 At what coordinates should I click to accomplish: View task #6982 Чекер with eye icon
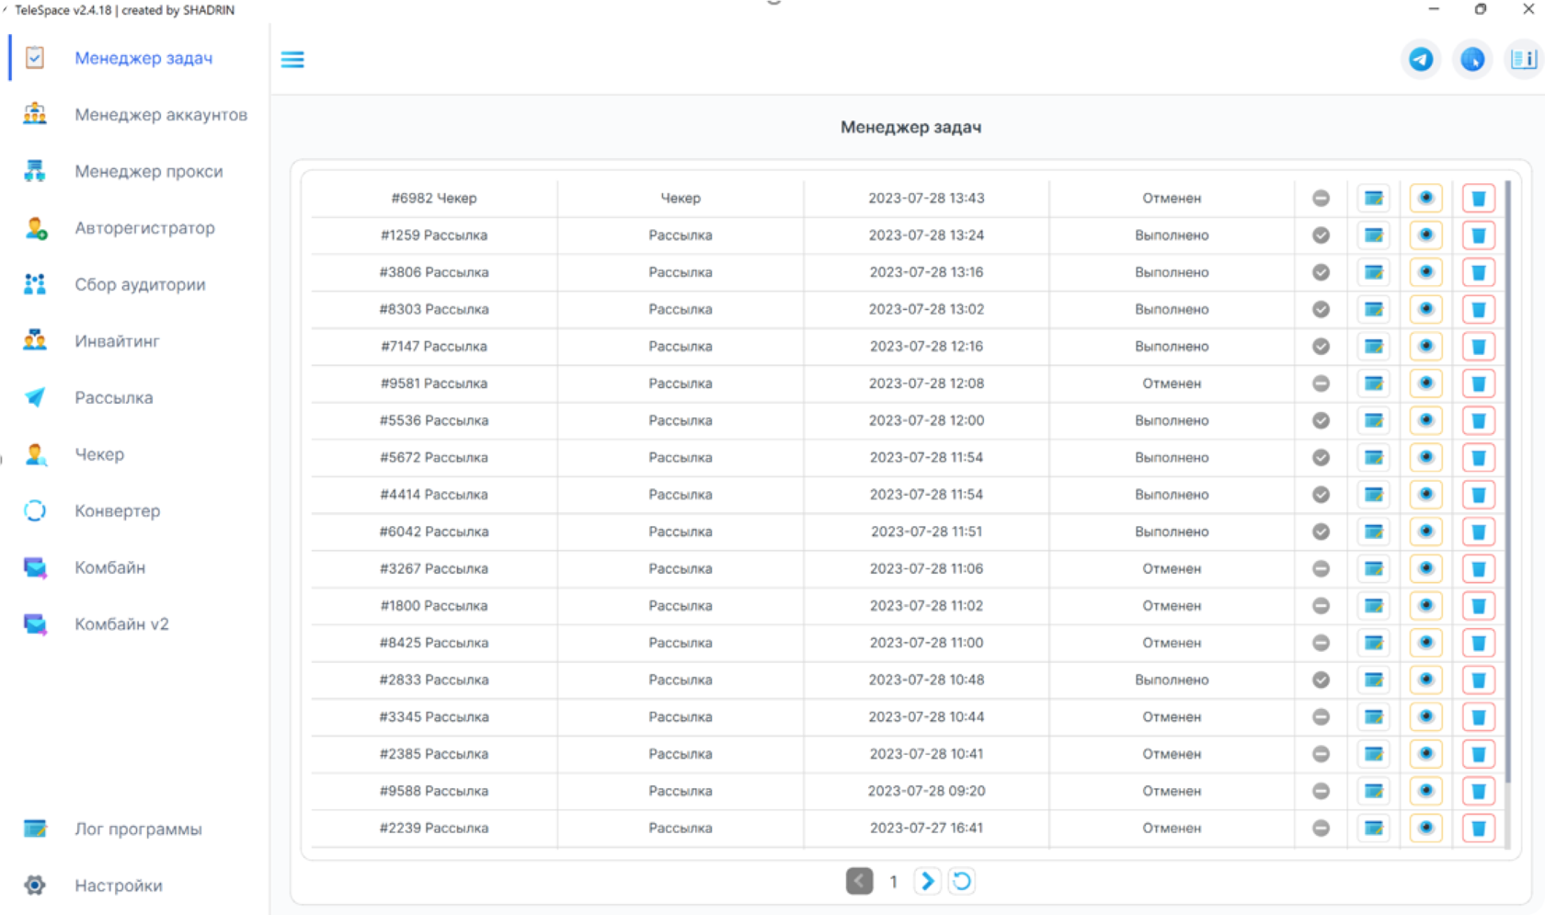(1426, 198)
